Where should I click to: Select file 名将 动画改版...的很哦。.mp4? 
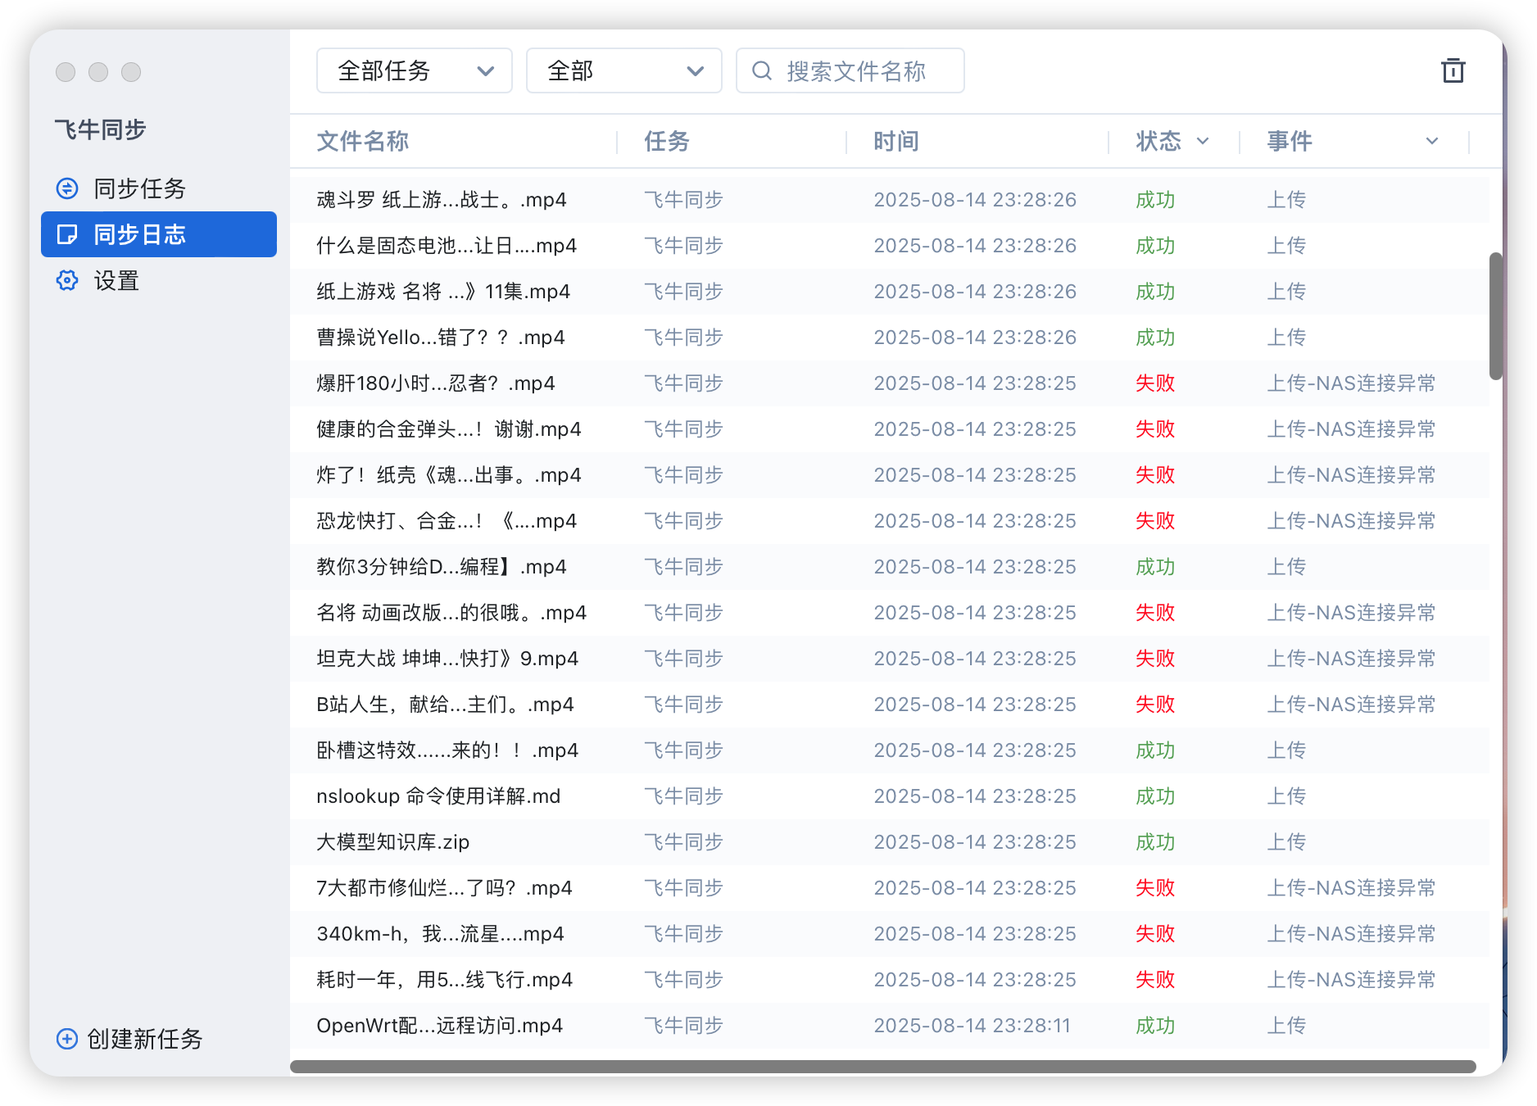451,613
